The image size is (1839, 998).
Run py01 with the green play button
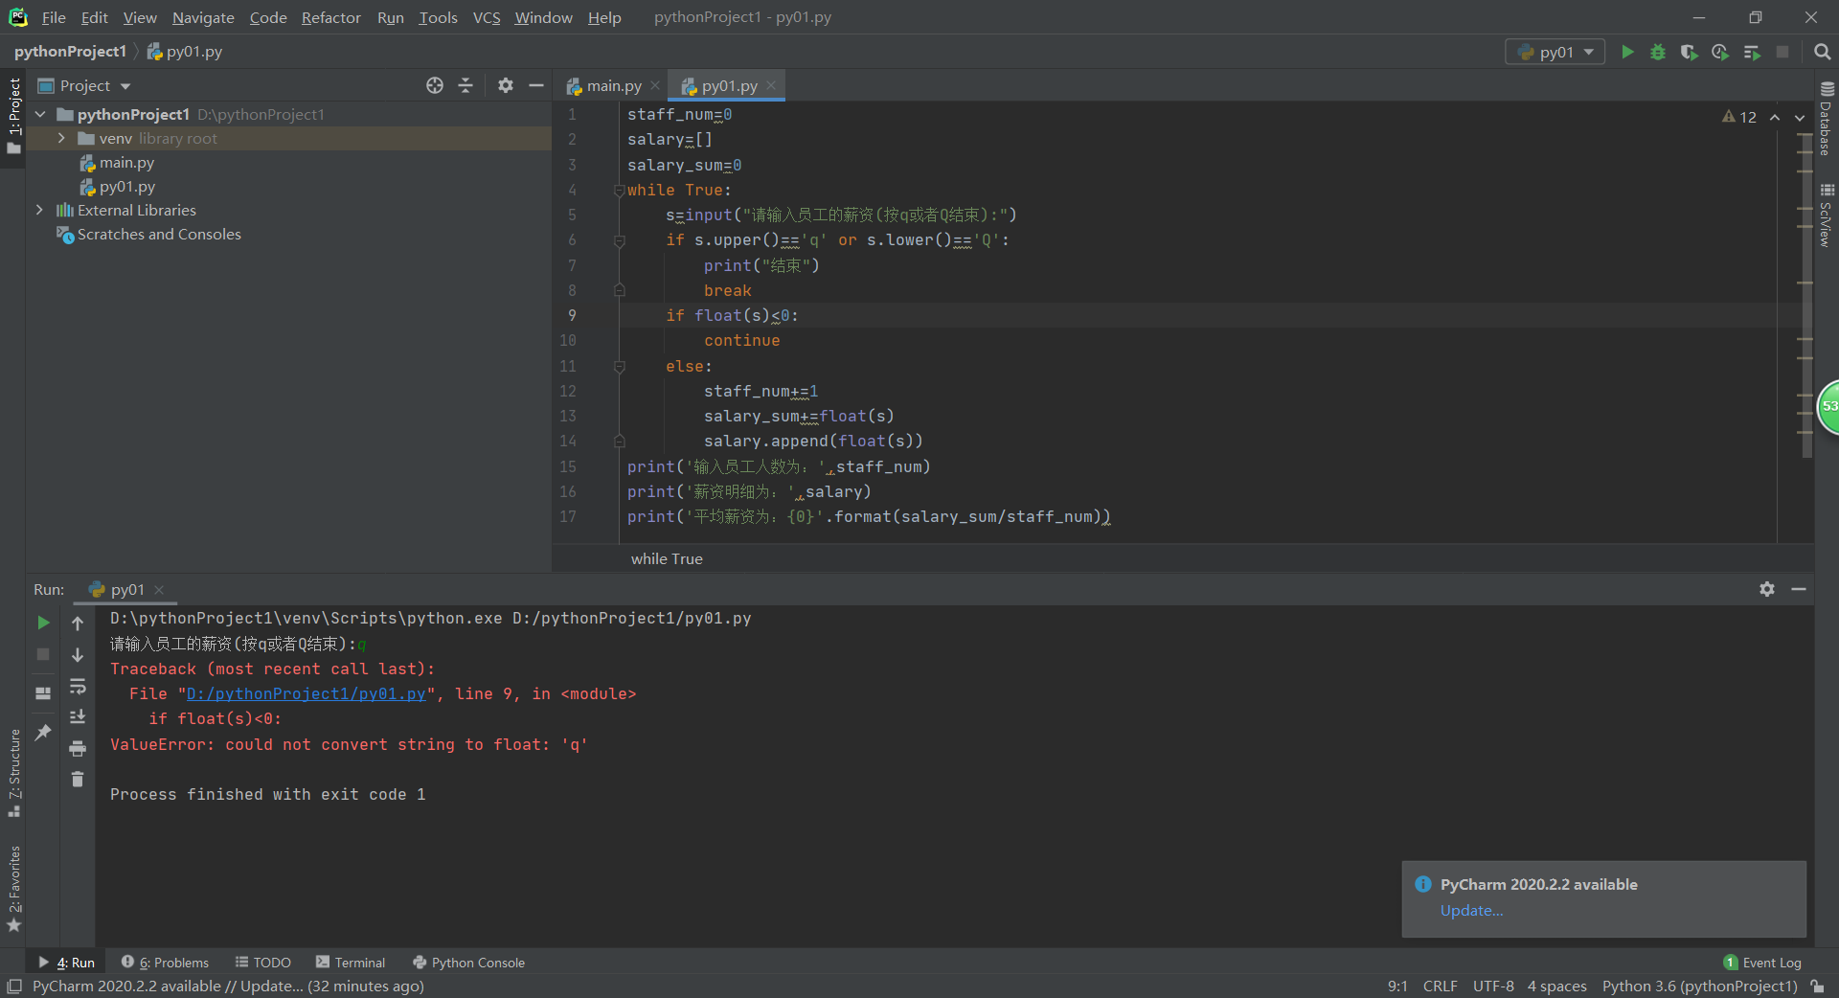(x=1627, y=52)
